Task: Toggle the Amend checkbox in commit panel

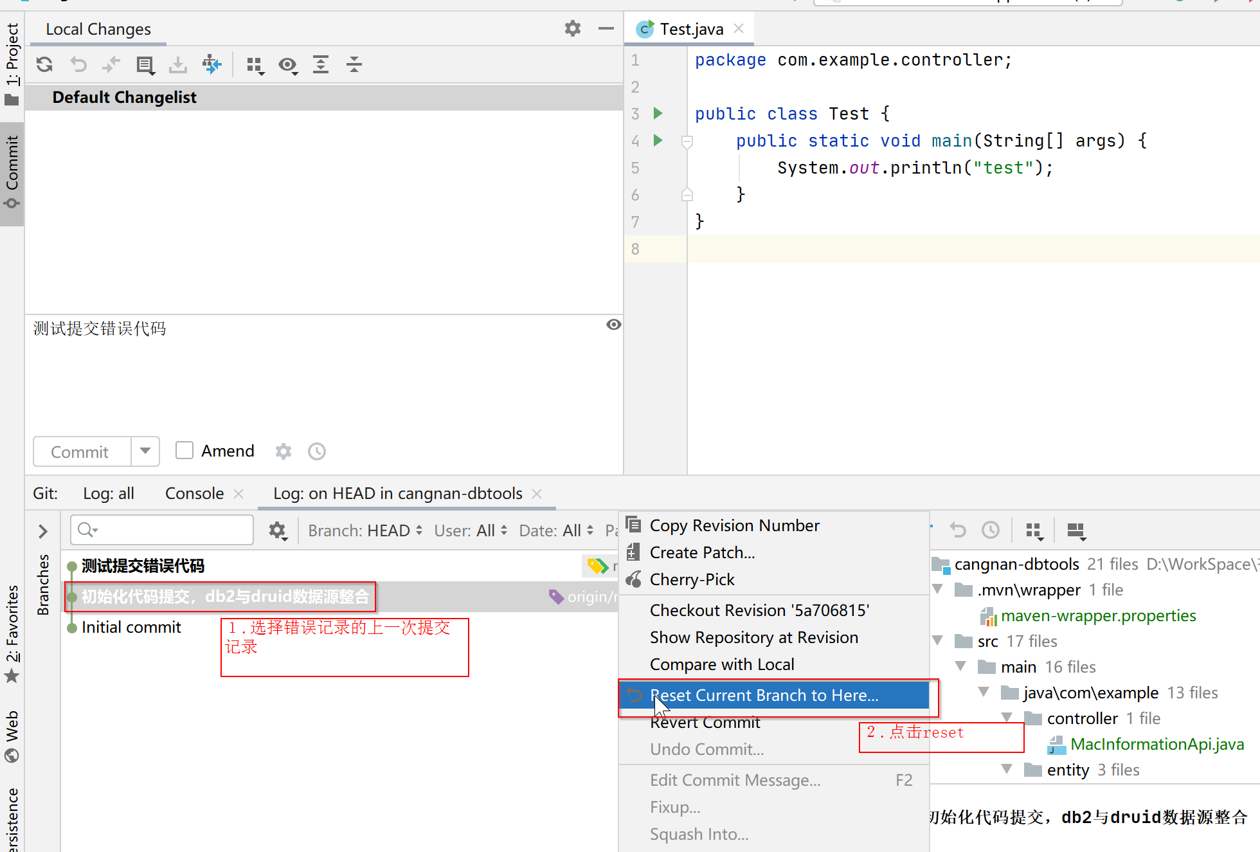Action: click(184, 449)
